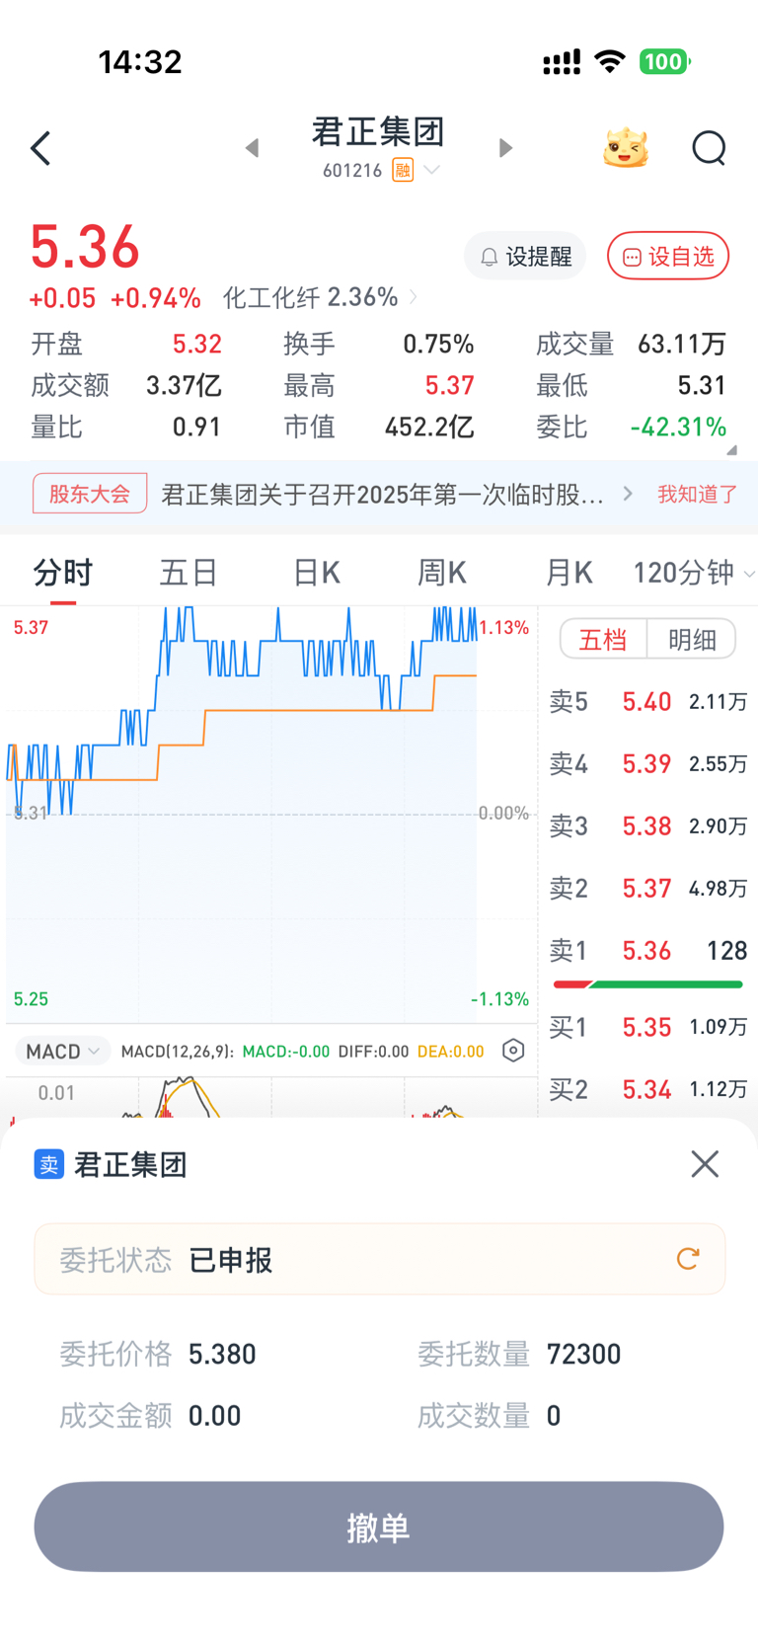758x1649 pixels.
Task: Tap the current price 5.36
Action: click(85, 247)
